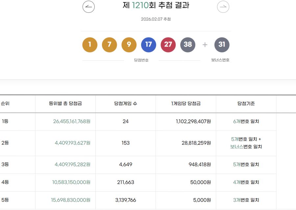Click the 6개번호 일치 criteria text

[246, 121]
